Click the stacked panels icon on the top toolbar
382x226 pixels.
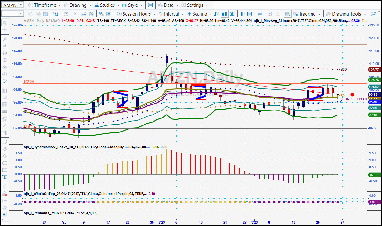pyautogui.click(x=150, y=5)
